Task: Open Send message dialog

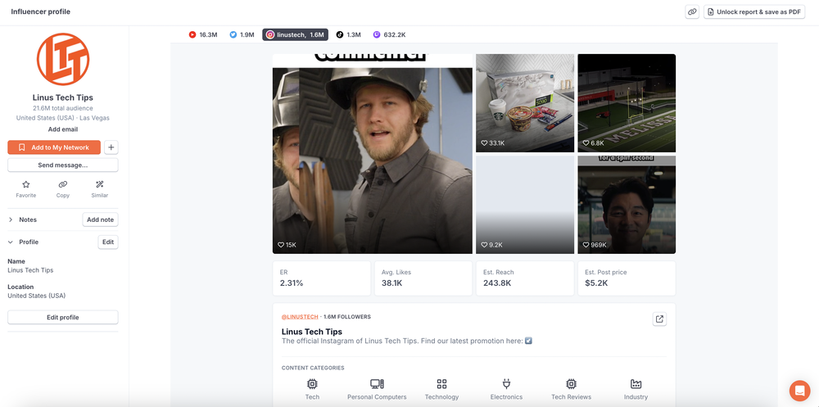Action: pos(63,165)
